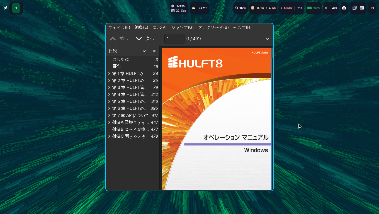Open the ブックマーク(B) menu

213,27
